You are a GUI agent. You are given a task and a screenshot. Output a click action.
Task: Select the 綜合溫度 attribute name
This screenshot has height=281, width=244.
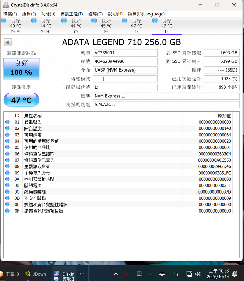[x=33, y=128]
